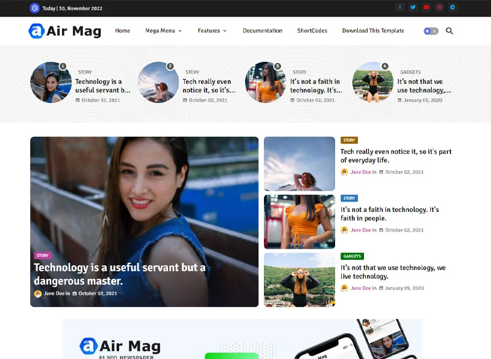Click Download This Template link
This screenshot has height=359, width=491.
click(373, 31)
